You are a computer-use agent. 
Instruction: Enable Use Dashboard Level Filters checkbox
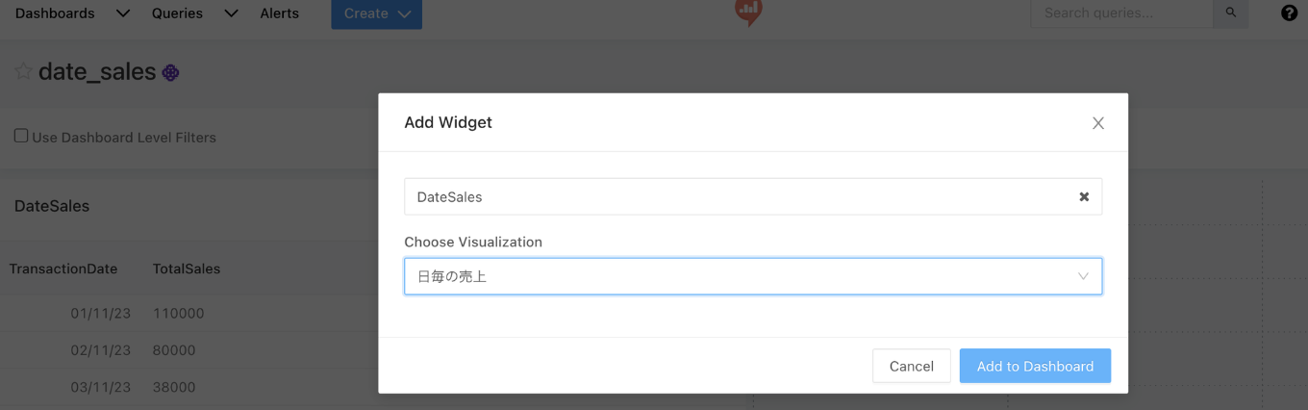[21, 136]
